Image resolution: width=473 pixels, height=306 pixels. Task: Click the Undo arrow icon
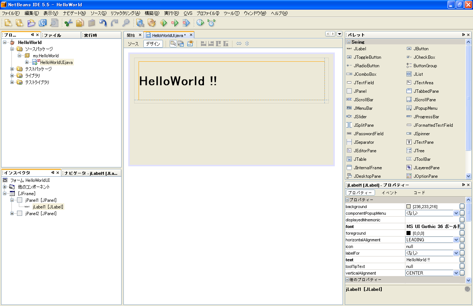coord(103,23)
